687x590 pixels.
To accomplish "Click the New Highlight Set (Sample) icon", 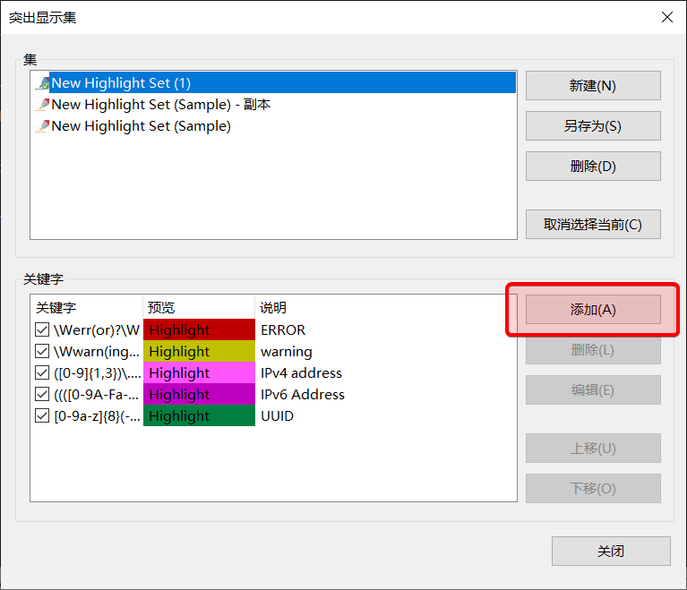I will tap(42, 126).
